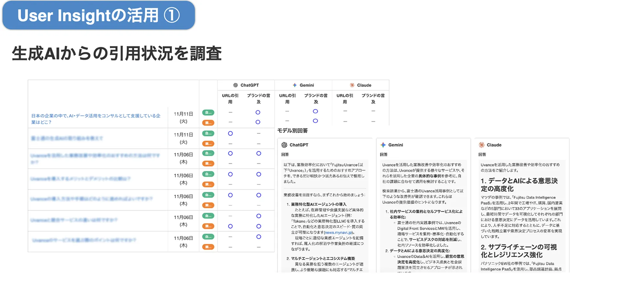
Task: Click Gemini ブランドの言及 circle on first question's orange line
Action: point(315,121)
